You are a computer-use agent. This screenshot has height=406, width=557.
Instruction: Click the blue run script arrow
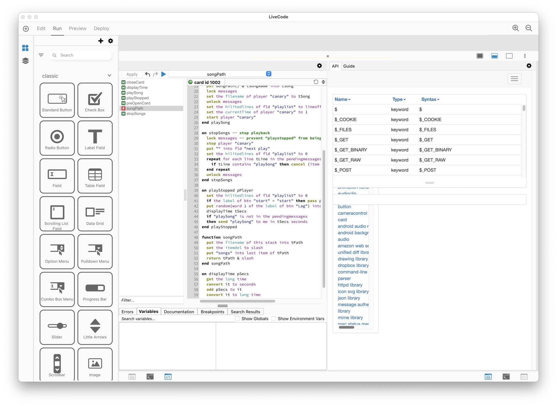(164, 74)
